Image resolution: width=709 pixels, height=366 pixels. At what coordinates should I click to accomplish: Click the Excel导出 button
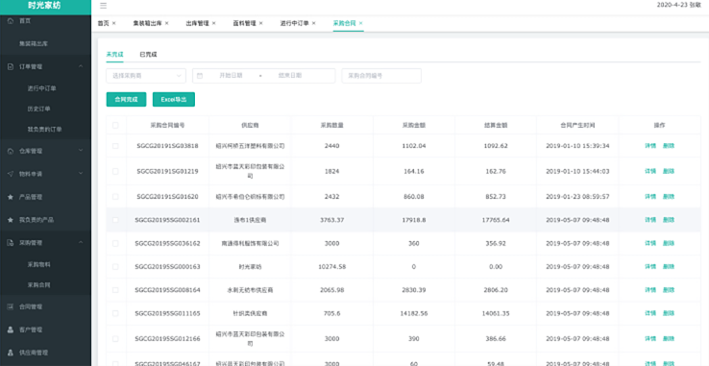pyautogui.click(x=174, y=100)
